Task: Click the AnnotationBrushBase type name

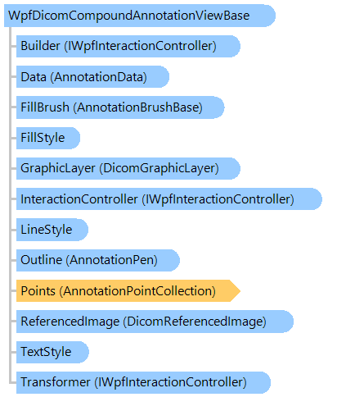Action: click(137, 107)
